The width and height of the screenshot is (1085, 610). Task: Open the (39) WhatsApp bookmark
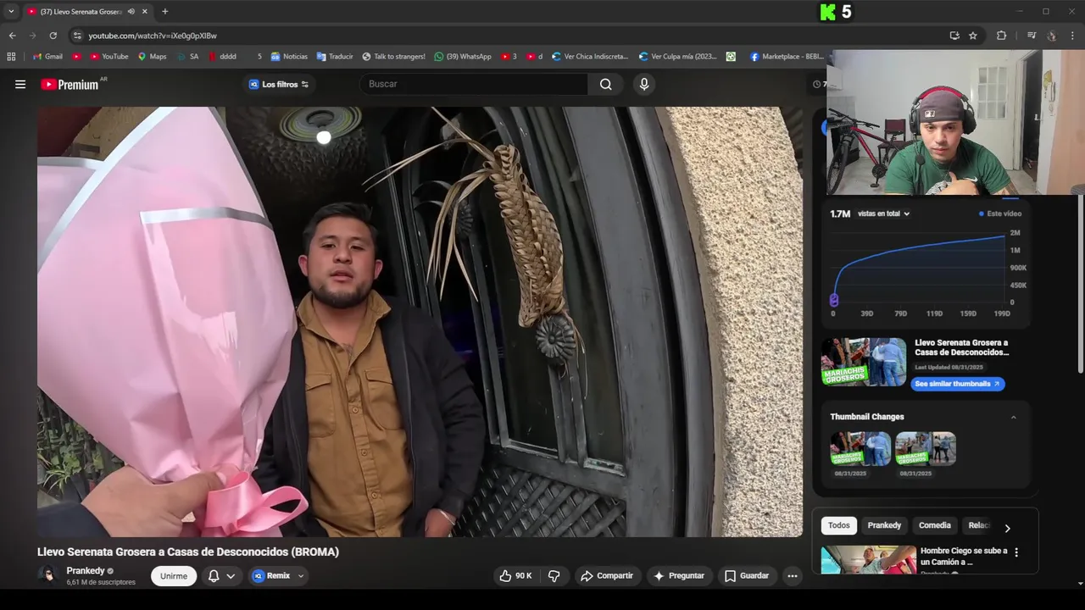click(x=463, y=57)
